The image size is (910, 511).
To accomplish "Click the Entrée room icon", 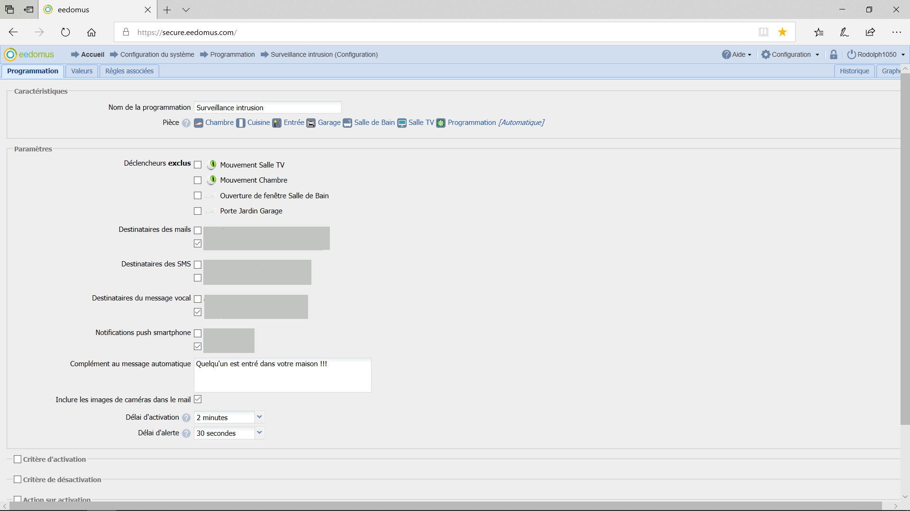I will (277, 123).
